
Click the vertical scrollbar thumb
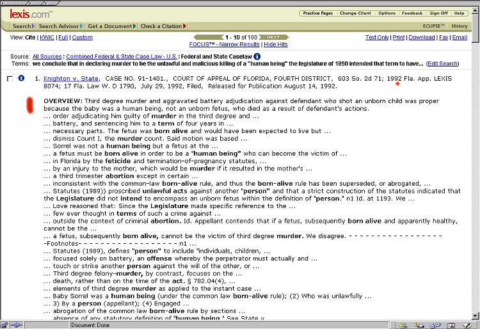(x=475, y=28)
